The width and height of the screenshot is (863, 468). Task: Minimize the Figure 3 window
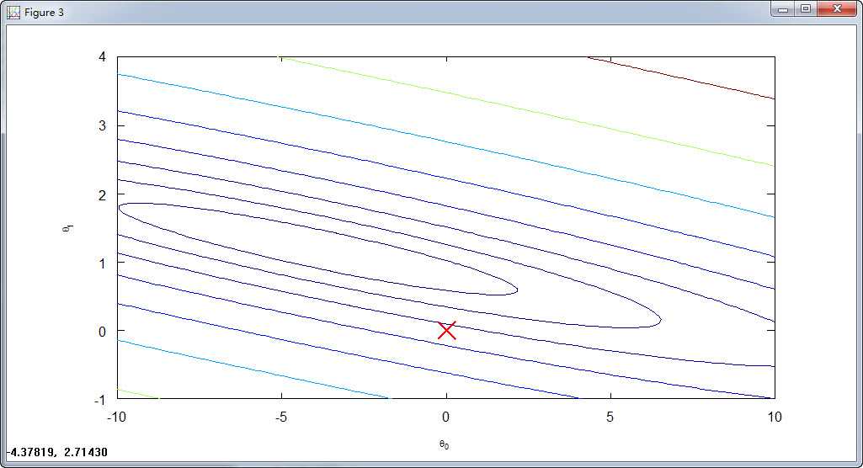(783, 9)
